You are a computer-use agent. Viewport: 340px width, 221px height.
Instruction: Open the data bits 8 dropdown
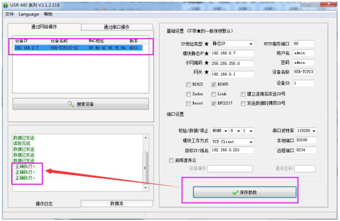click(235, 131)
